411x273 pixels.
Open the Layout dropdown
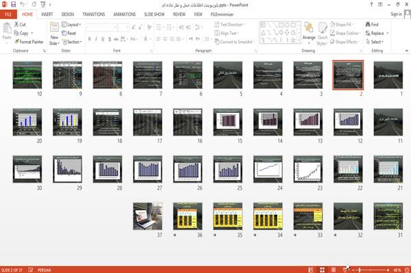(x=71, y=25)
